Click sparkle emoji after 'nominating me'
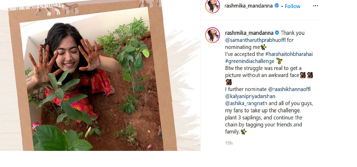This screenshot has height=167, width=357. (x=263, y=47)
